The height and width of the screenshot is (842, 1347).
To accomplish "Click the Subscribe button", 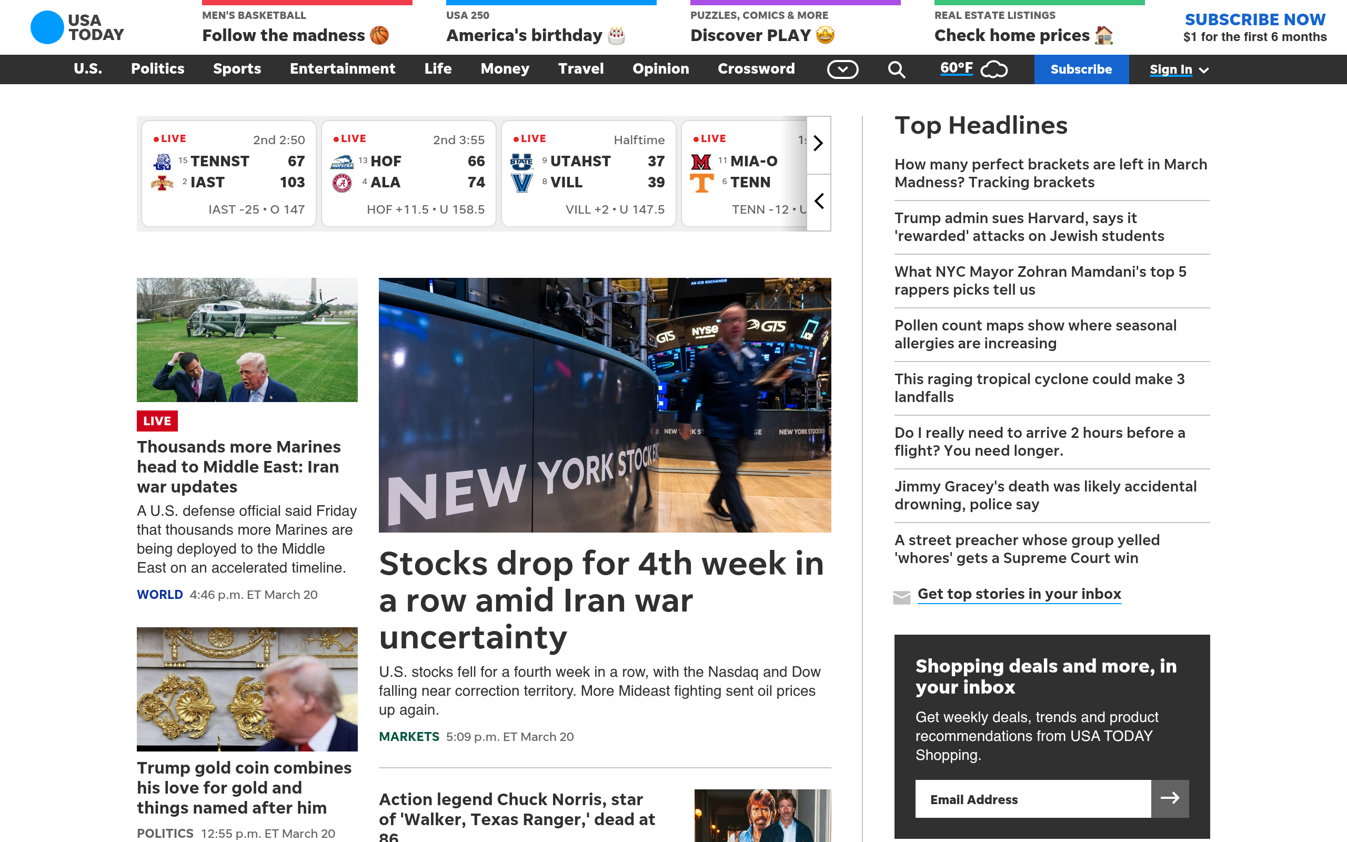I will [1081, 69].
